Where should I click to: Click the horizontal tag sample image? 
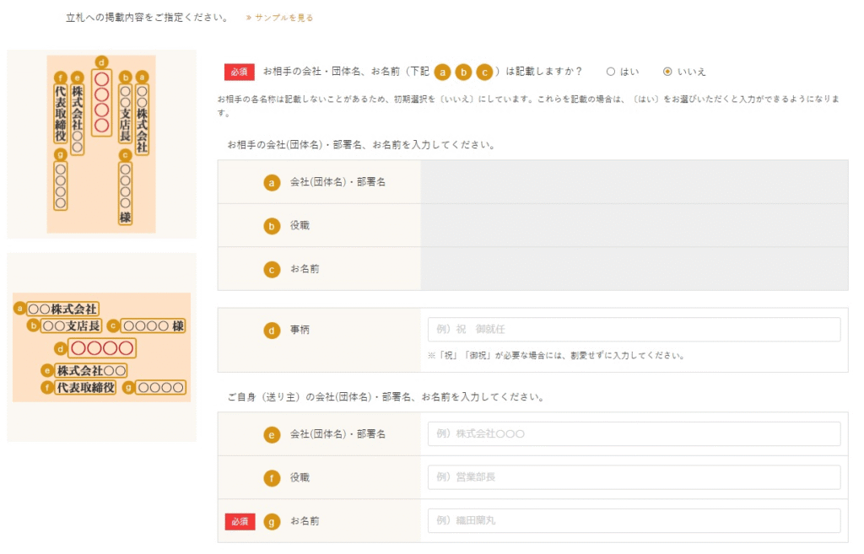coord(101,347)
